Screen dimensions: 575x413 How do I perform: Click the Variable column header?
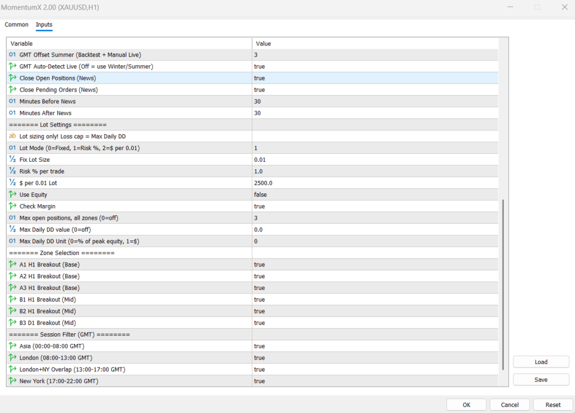(130, 44)
